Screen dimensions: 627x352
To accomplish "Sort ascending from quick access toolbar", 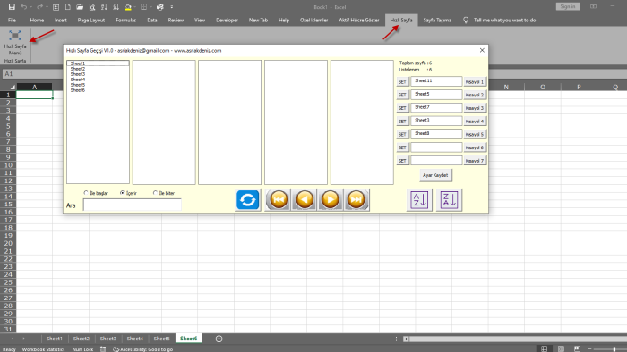I will [x=104, y=7].
